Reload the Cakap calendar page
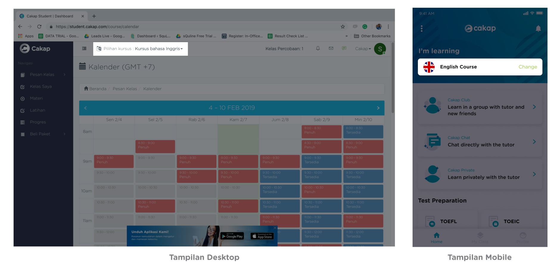Image resolution: width=560 pixels, height=273 pixels. click(39, 26)
